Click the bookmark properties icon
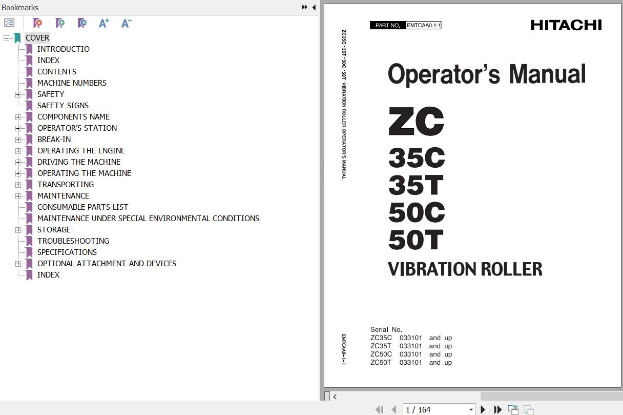Viewport: 623px width, 415px height. pos(82,23)
